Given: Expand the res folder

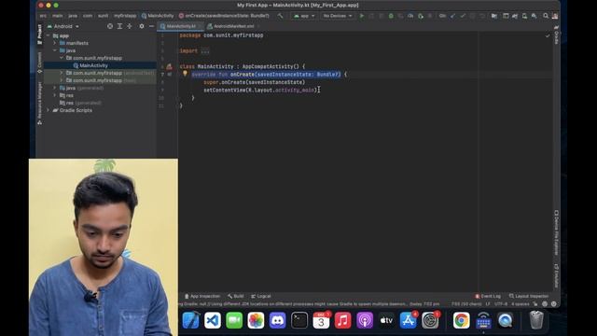Looking at the screenshot, I should click(55, 95).
